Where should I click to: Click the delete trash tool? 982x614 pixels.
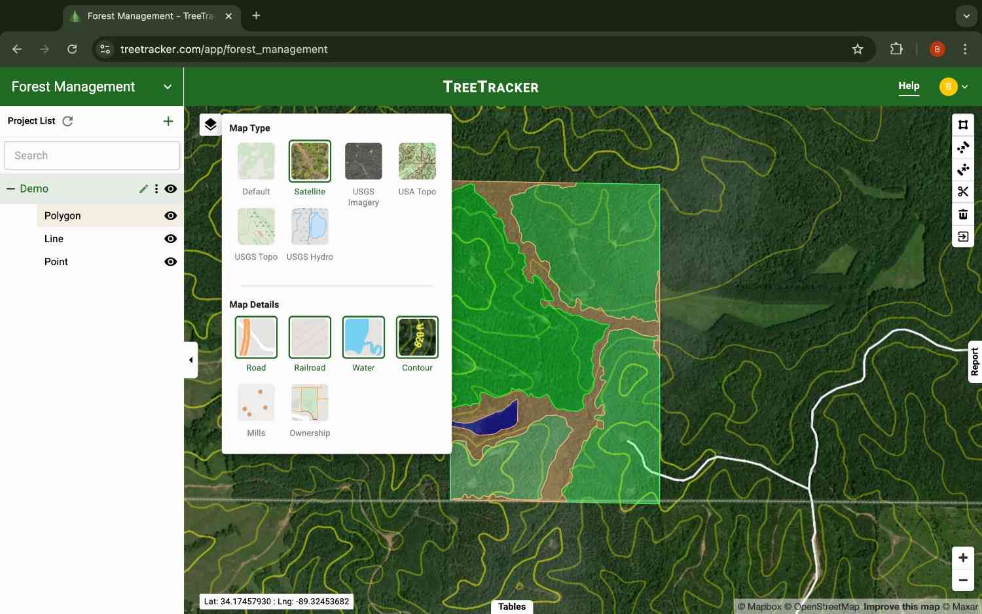[x=962, y=213]
